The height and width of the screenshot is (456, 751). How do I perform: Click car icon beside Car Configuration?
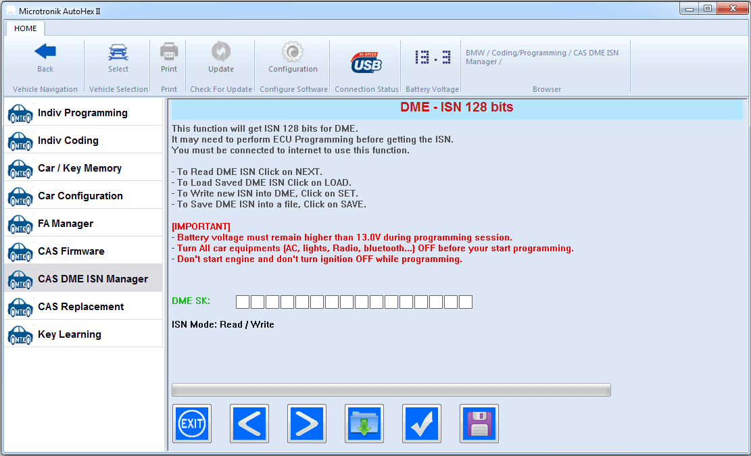point(20,197)
